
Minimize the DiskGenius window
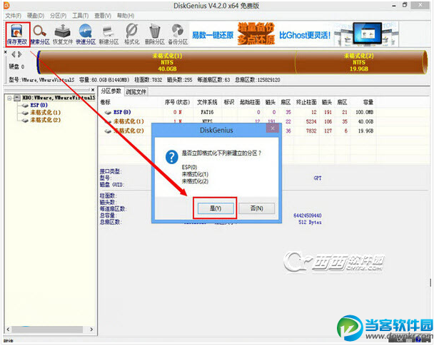[394, 6]
